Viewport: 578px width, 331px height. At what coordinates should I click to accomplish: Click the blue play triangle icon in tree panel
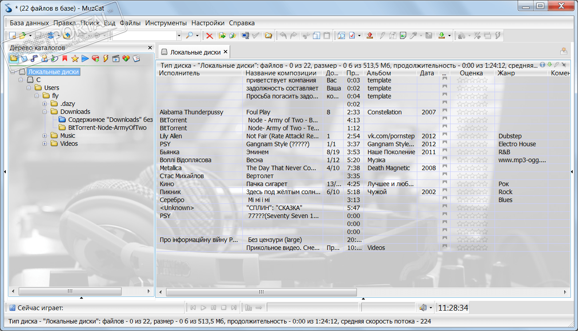pyautogui.click(x=85, y=58)
